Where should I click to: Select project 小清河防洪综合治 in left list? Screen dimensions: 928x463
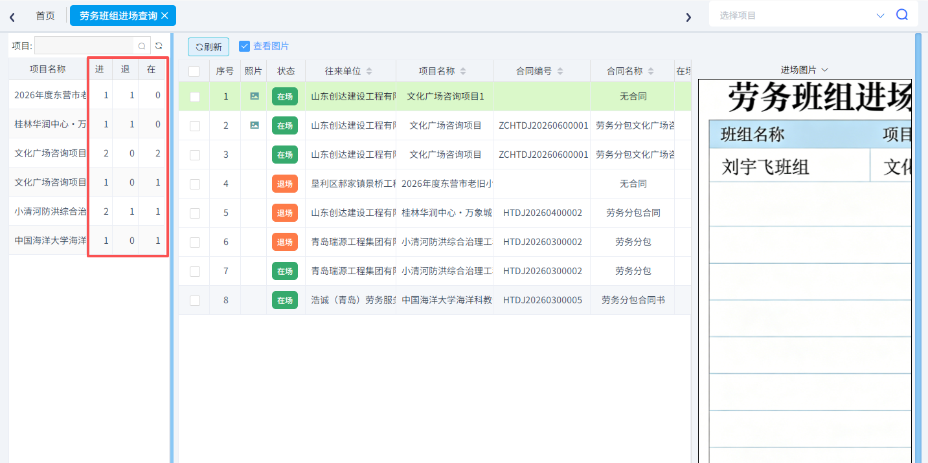tap(51, 211)
